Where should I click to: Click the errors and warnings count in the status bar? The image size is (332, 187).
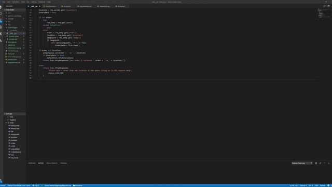pyautogui.click(x=36, y=185)
